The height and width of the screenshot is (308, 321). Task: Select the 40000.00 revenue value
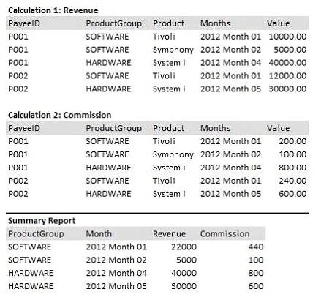(x=287, y=63)
